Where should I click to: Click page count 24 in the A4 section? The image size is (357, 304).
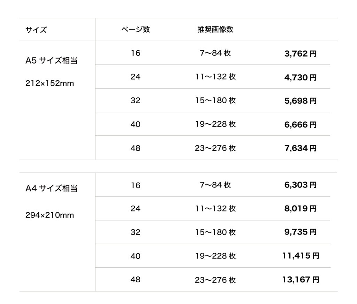click(135, 209)
